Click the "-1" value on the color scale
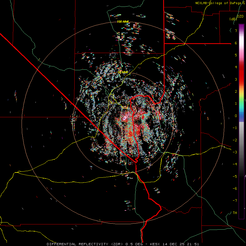The image size is (246, 246). pos(235,128)
